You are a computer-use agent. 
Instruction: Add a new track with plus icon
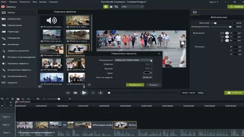pos(11,102)
